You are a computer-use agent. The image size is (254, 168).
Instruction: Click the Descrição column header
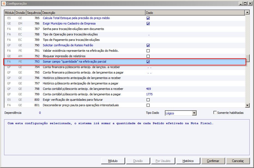(93, 13)
